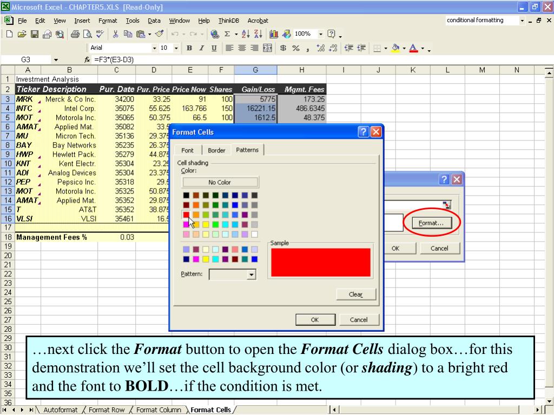Screen dimensions: 554x415
Task: Click the AutoSum sigma icon
Action: tap(227, 34)
